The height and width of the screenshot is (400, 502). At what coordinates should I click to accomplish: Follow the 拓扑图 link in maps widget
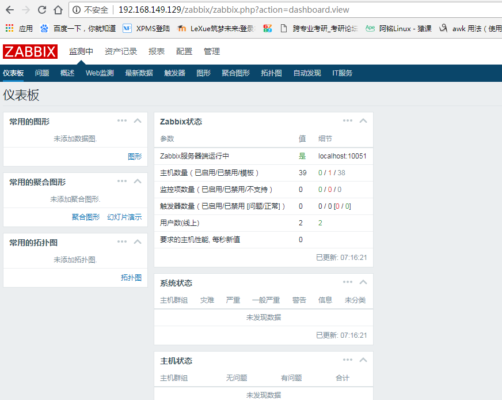(131, 278)
